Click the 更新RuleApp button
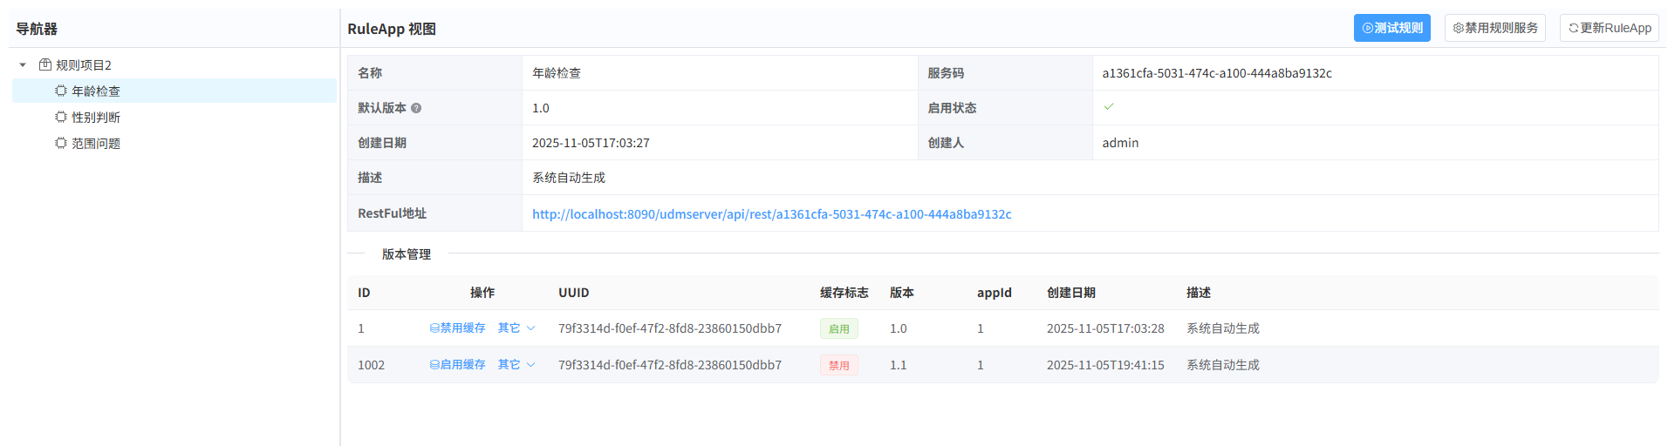 coord(1609,28)
